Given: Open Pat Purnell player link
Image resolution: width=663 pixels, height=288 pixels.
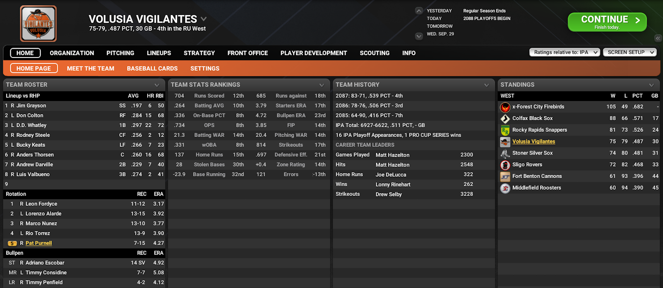Looking at the screenshot, I should (x=39, y=243).
